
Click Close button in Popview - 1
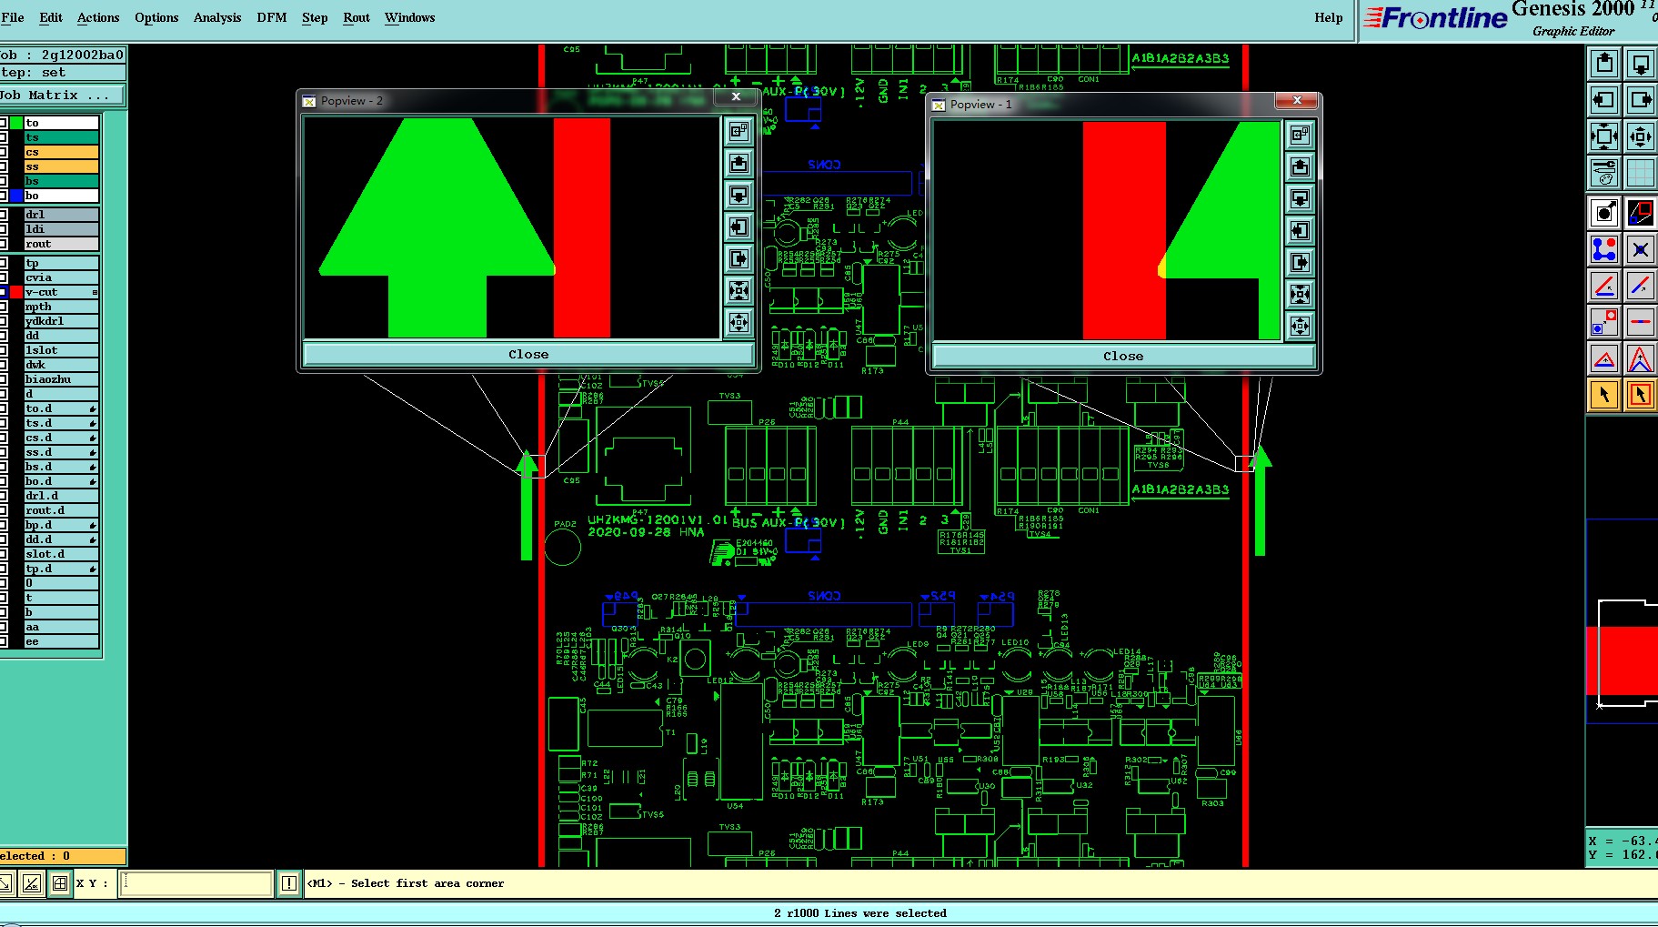pyautogui.click(x=1123, y=357)
